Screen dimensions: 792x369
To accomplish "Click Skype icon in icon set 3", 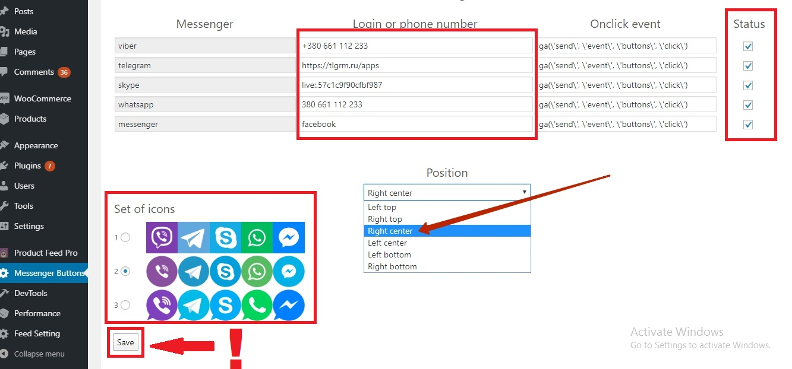I will pos(225,306).
